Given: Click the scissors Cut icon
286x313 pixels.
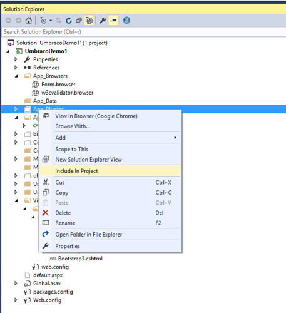Looking at the screenshot, I should click(x=46, y=182).
